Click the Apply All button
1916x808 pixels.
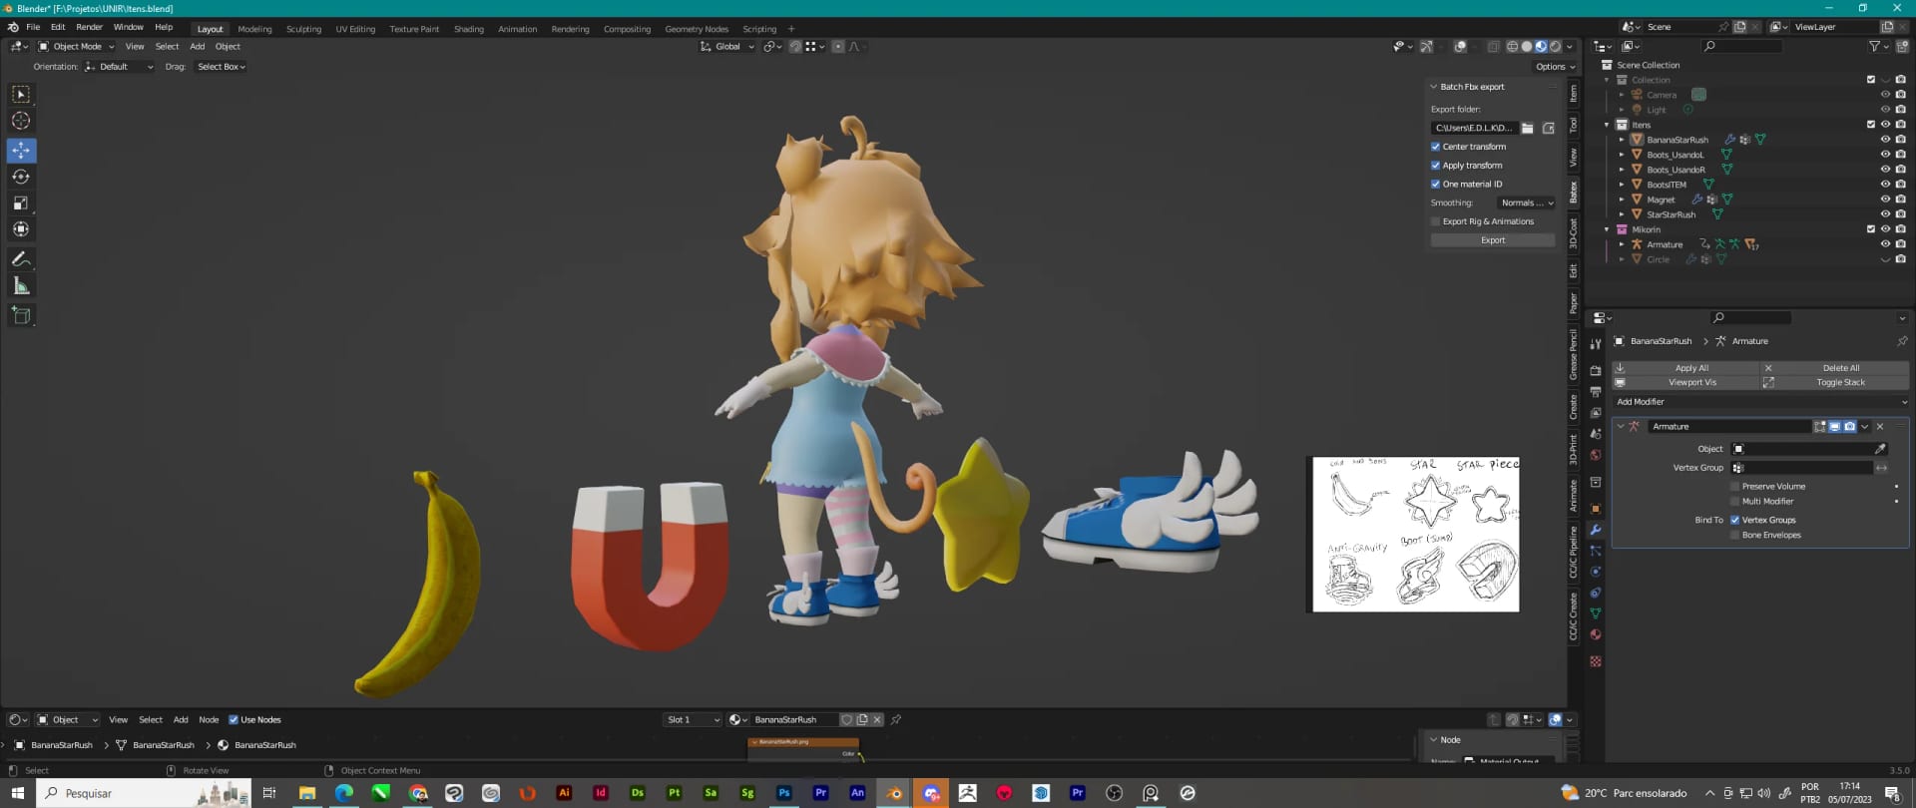click(x=1685, y=368)
